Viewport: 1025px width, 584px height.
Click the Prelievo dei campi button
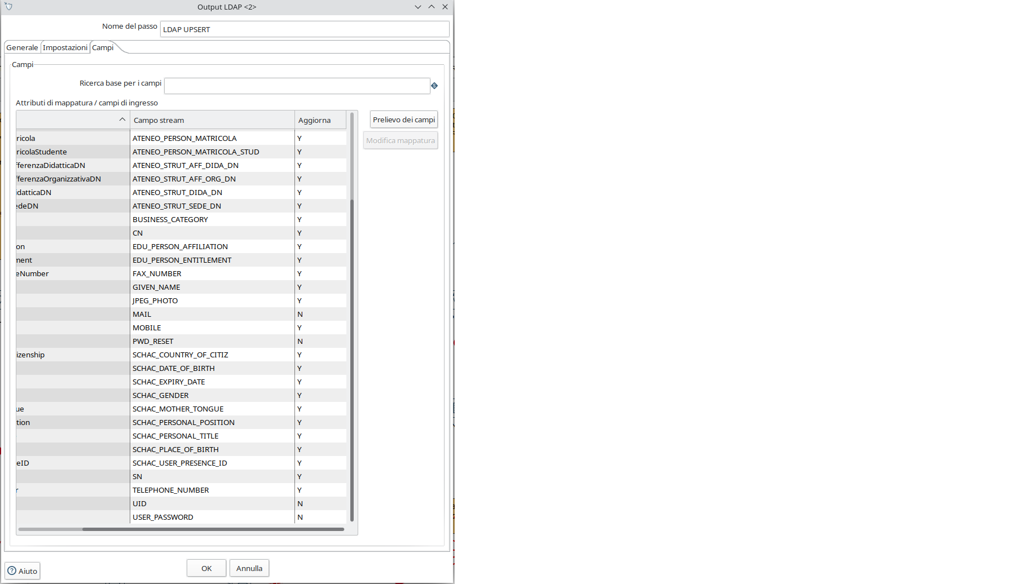pyautogui.click(x=403, y=119)
